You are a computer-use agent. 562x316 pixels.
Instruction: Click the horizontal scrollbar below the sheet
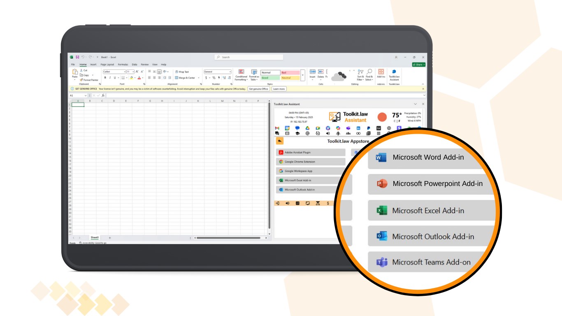pos(228,238)
